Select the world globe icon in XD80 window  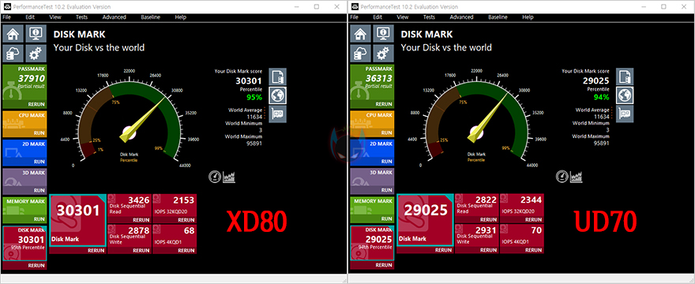click(x=277, y=95)
